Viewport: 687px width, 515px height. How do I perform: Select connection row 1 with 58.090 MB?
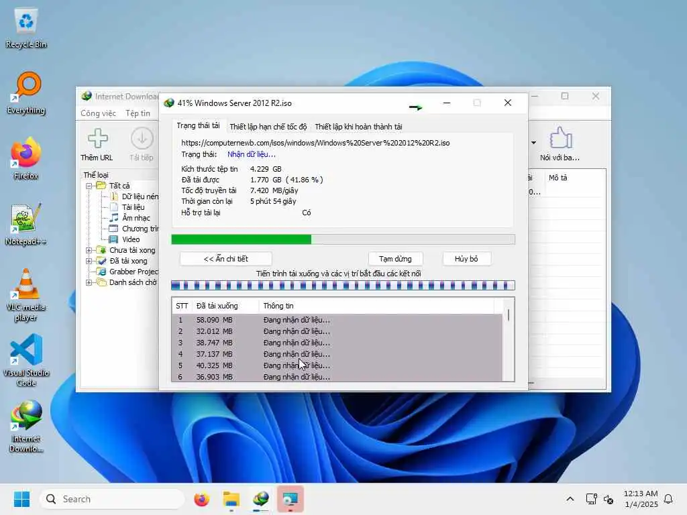click(337, 320)
